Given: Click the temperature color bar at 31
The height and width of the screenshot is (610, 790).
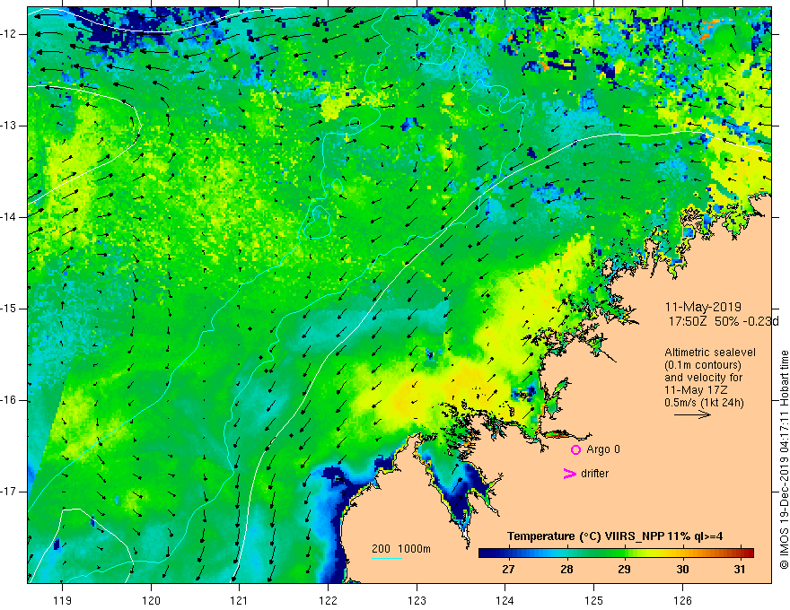Looking at the screenshot, I should [740, 553].
